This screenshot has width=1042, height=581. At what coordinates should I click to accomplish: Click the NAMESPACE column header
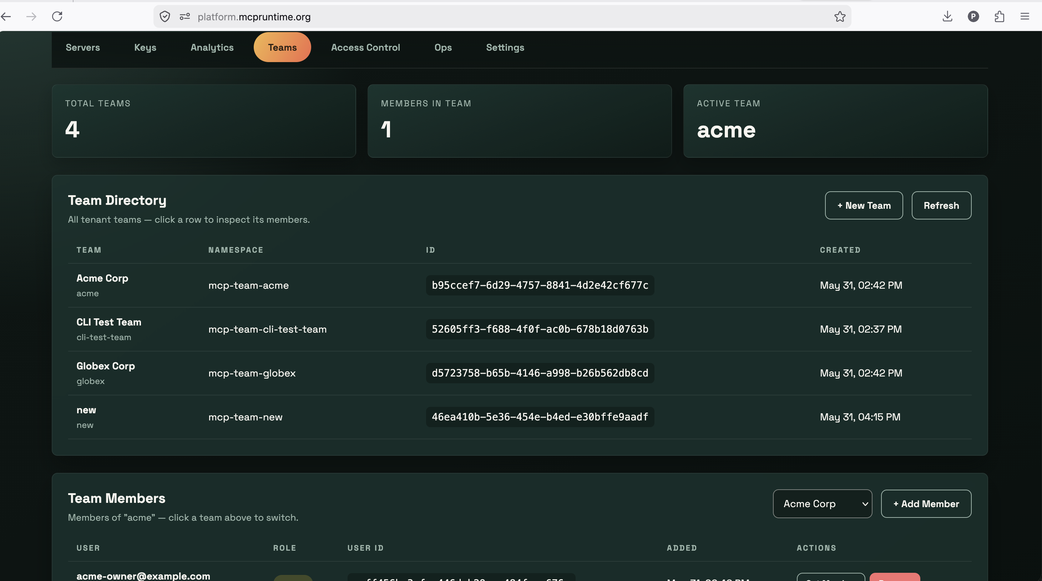coord(236,250)
